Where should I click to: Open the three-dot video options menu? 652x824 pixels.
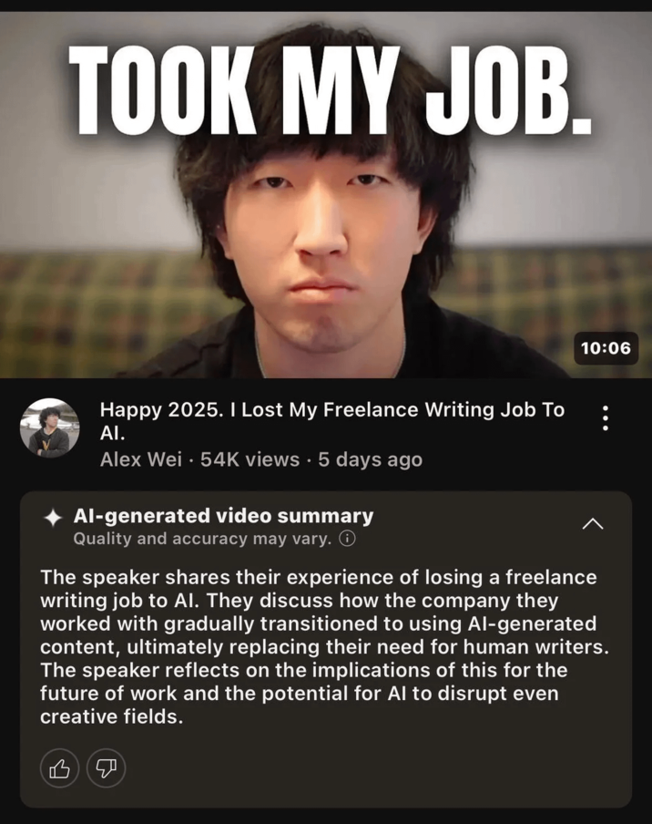pos(606,417)
